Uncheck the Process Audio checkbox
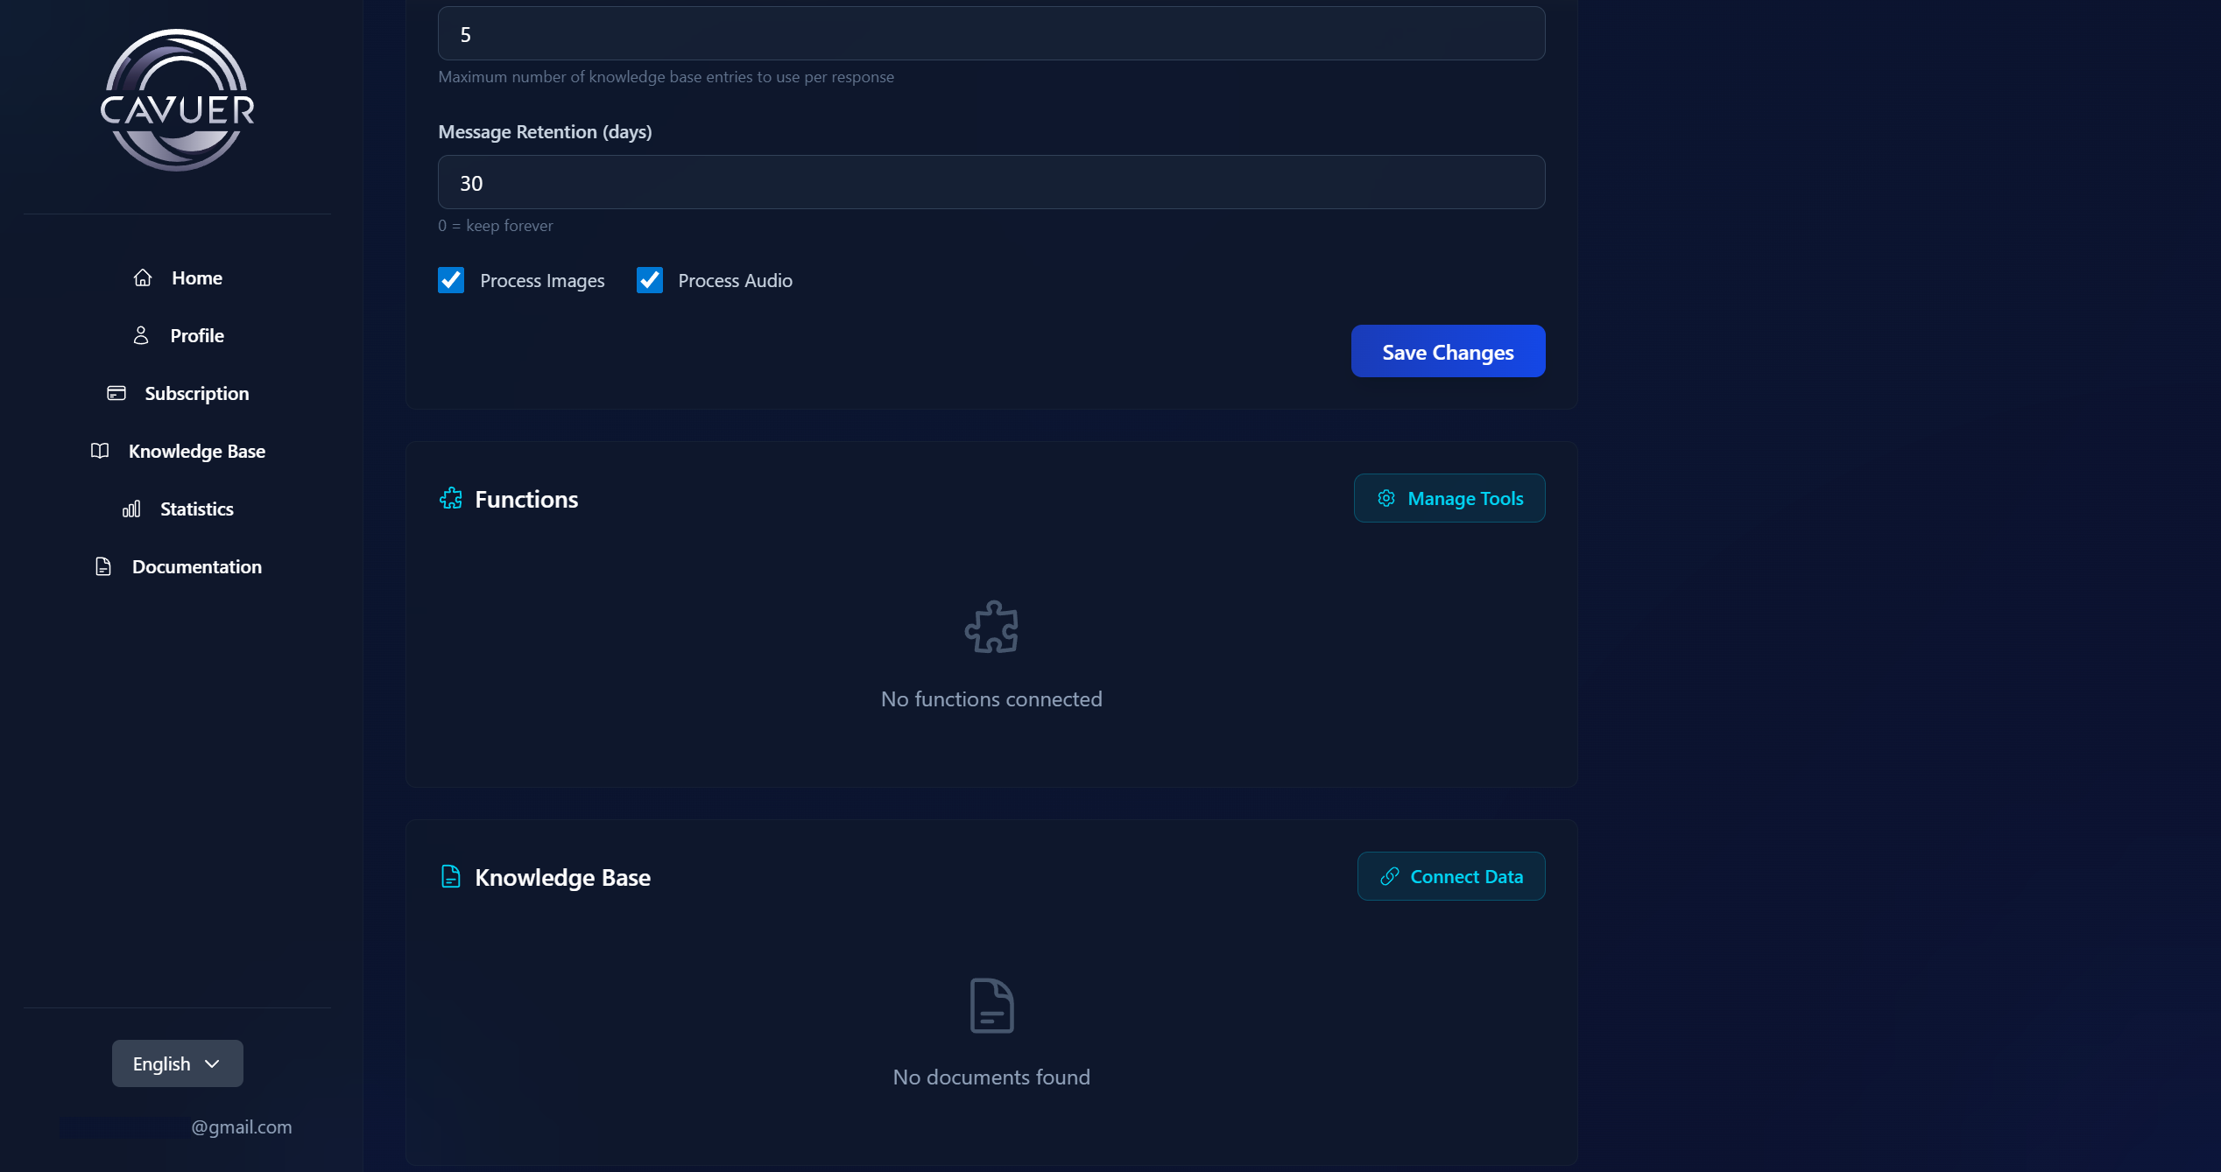 tap(650, 280)
